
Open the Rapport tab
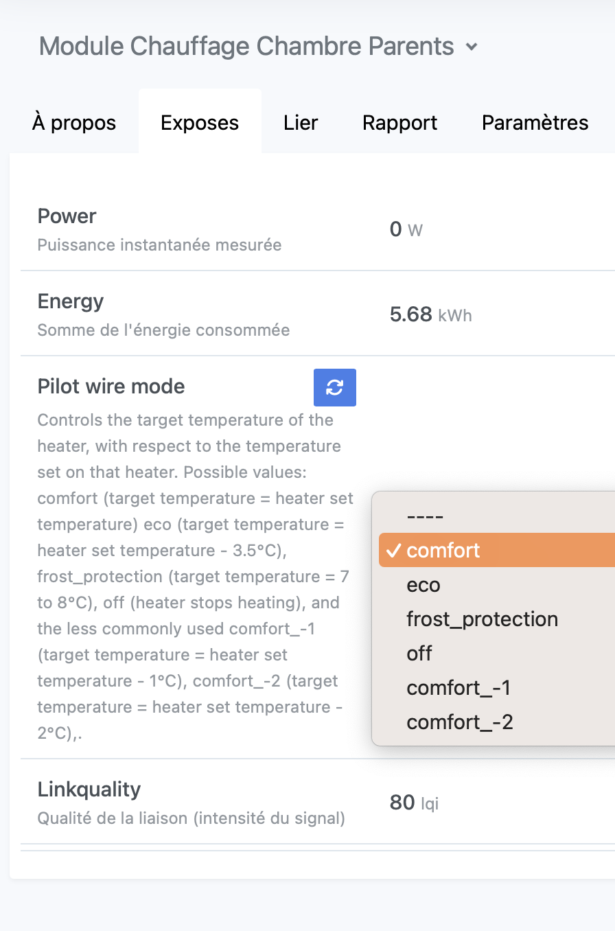399,123
